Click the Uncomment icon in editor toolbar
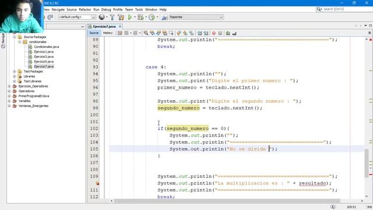Screen dimensions: 373x210 (234, 33)
